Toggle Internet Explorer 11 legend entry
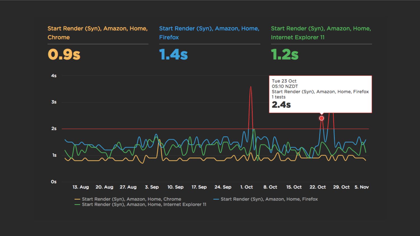 tap(144, 204)
